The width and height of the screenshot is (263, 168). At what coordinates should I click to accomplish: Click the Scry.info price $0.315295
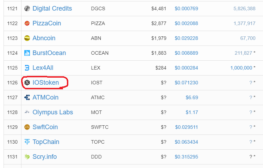[x=186, y=157]
